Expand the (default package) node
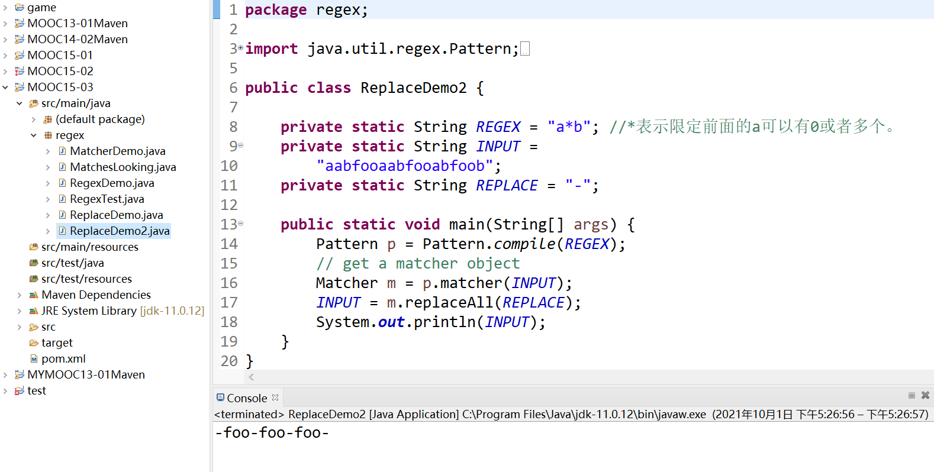The height and width of the screenshot is (472, 934). click(x=34, y=119)
